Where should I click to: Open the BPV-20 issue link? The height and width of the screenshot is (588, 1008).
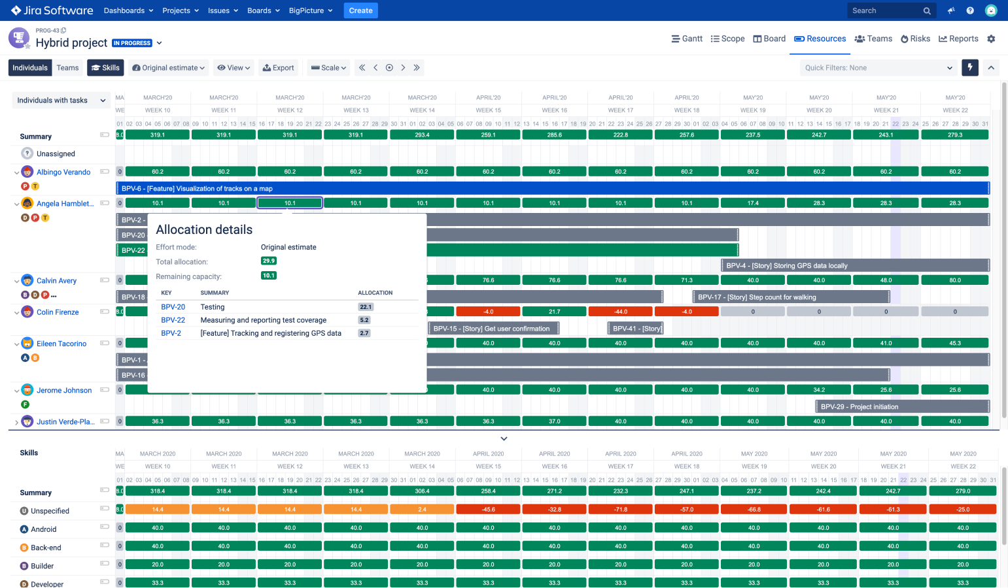click(x=173, y=306)
